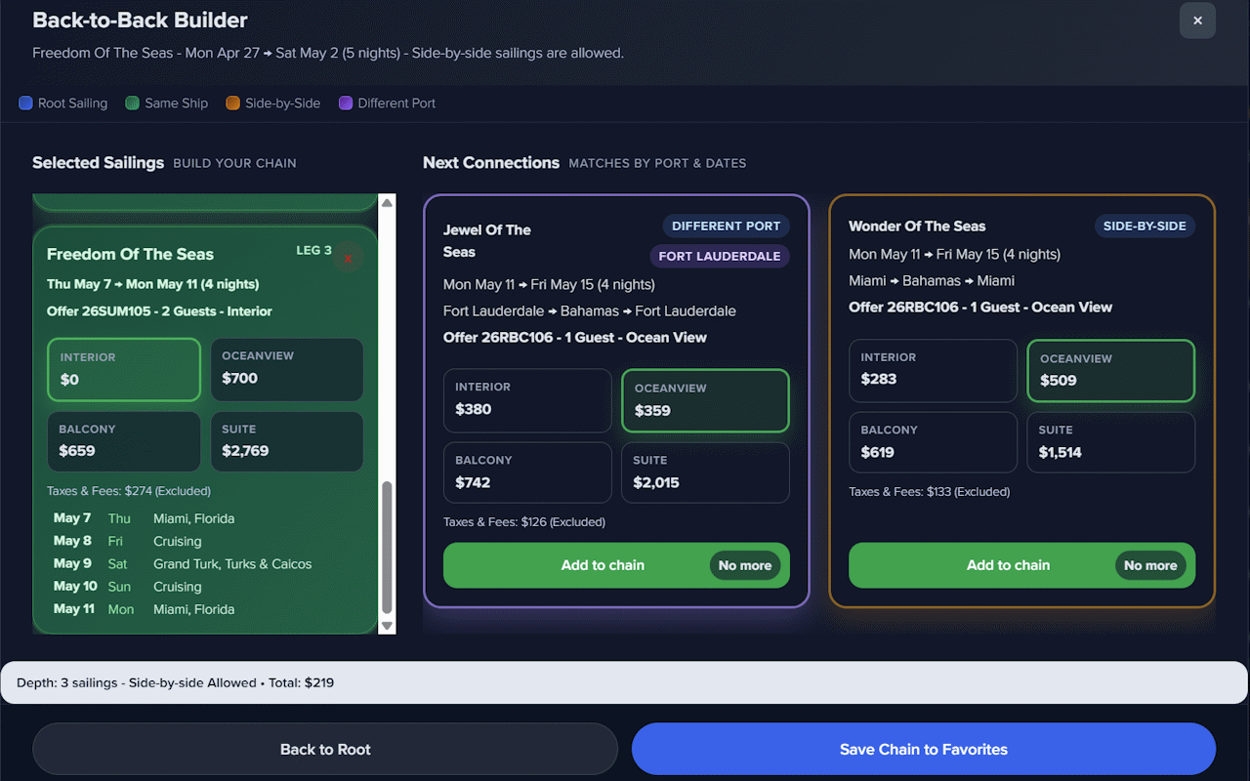
Task: Click the scrollbar up arrow
Action: 386,202
